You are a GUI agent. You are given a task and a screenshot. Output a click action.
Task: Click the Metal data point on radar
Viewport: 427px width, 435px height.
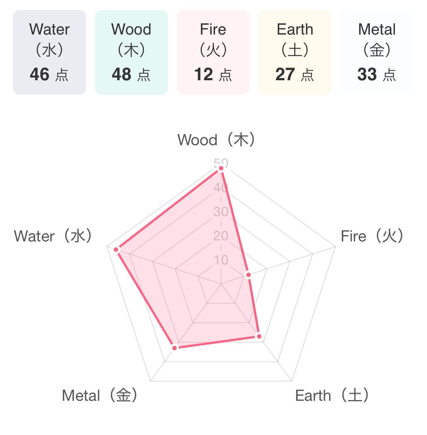click(175, 347)
